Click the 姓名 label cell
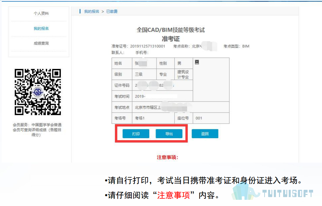 point(122,63)
